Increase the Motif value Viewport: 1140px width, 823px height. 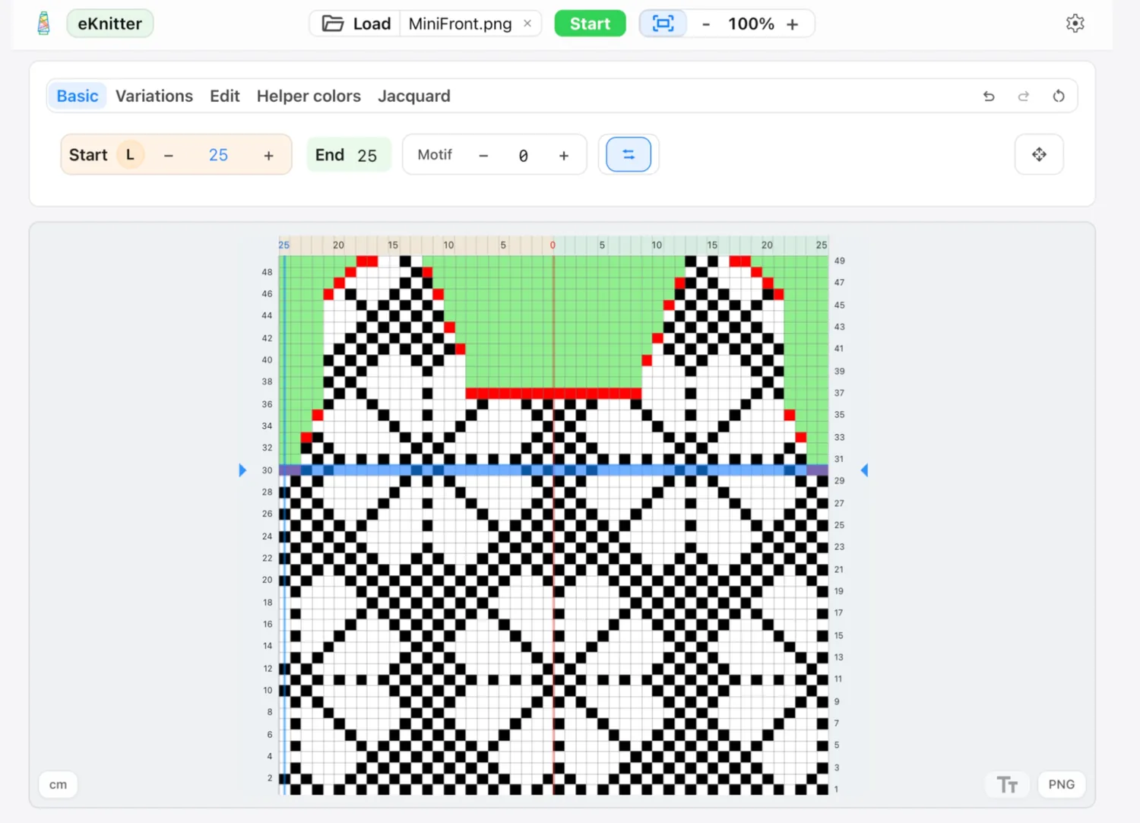click(x=564, y=156)
